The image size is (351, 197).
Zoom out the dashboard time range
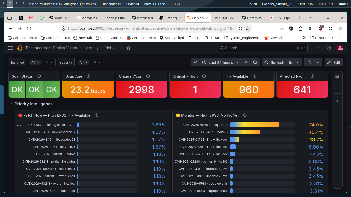coord(255,62)
